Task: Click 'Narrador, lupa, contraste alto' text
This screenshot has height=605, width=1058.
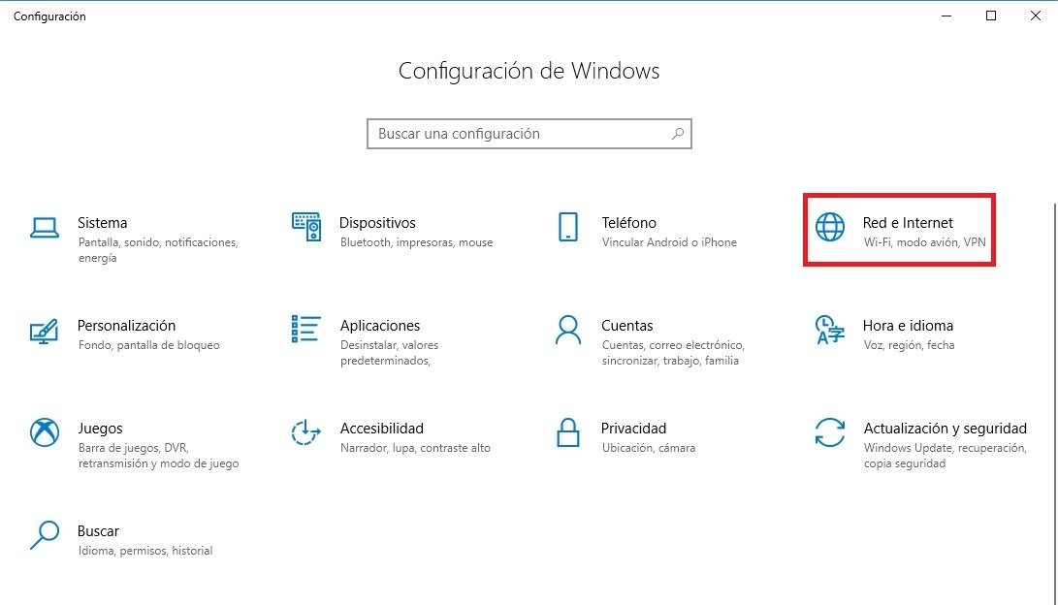Action: tap(415, 448)
